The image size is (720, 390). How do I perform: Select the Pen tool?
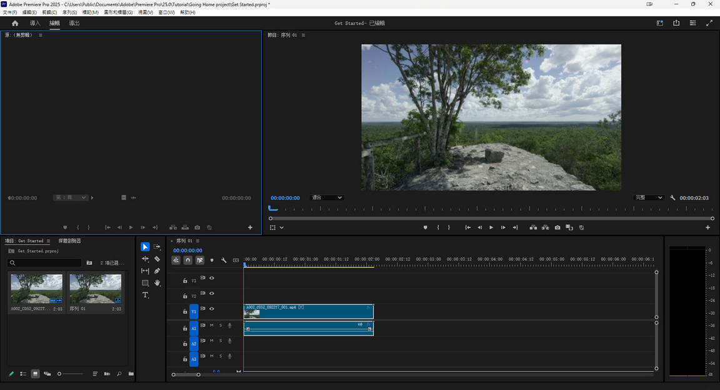click(x=157, y=271)
